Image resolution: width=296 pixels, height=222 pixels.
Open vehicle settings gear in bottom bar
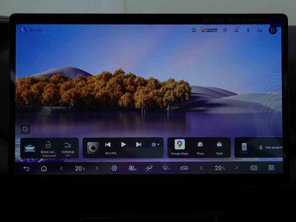(114, 168)
